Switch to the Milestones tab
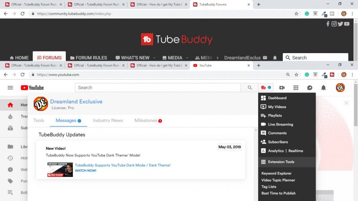This screenshot has width=358, height=201. pyautogui.click(x=146, y=121)
